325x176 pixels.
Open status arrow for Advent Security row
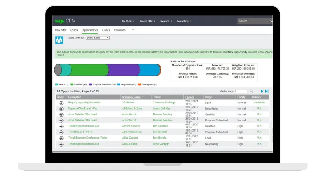pos(61,126)
